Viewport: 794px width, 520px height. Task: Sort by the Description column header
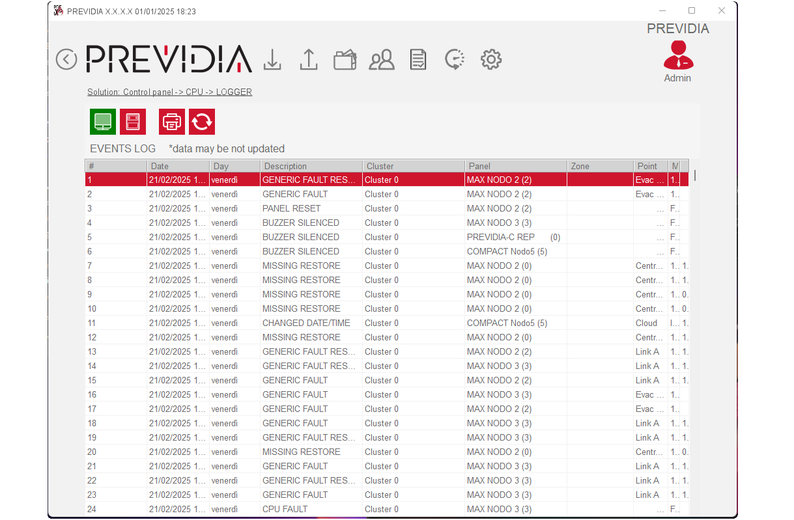[311, 166]
